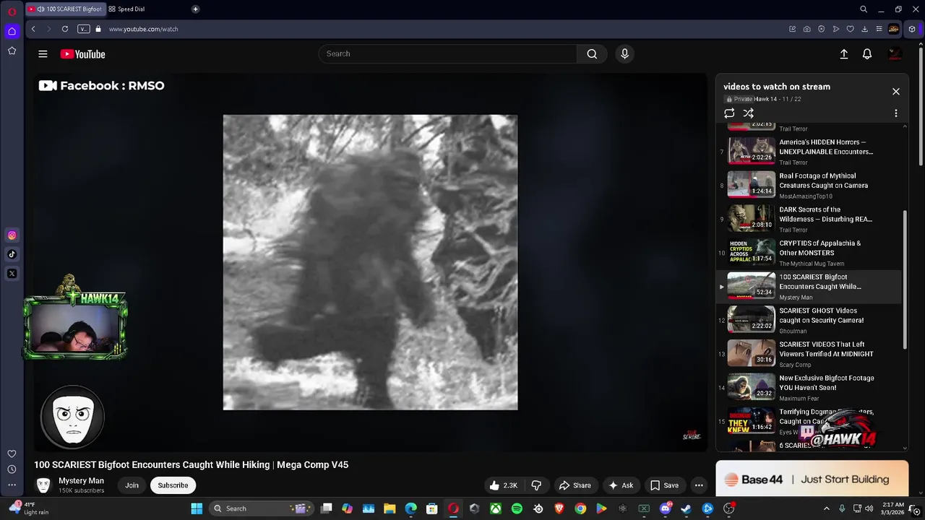925x520 pixels.
Task: Save video to a playlist
Action: (x=664, y=485)
